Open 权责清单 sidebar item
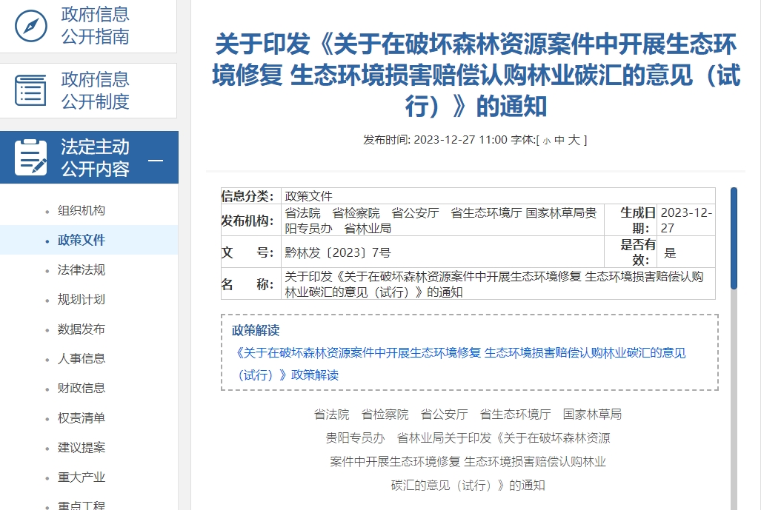 (81, 417)
